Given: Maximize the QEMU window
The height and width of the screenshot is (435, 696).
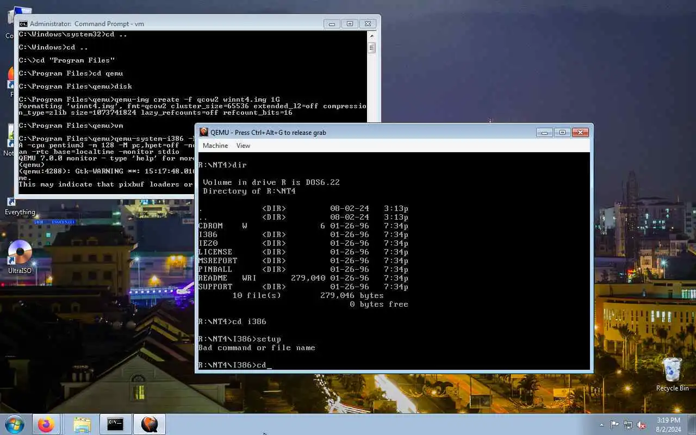Looking at the screenshot, I should pyautogui.click(x=562, y=132).
